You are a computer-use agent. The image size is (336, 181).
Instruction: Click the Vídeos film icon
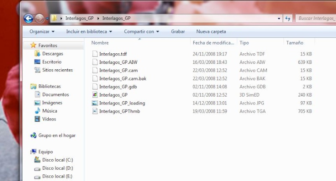point(37,119)
